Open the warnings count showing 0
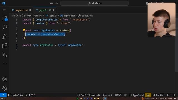178x100 pixels. point(33,95)
